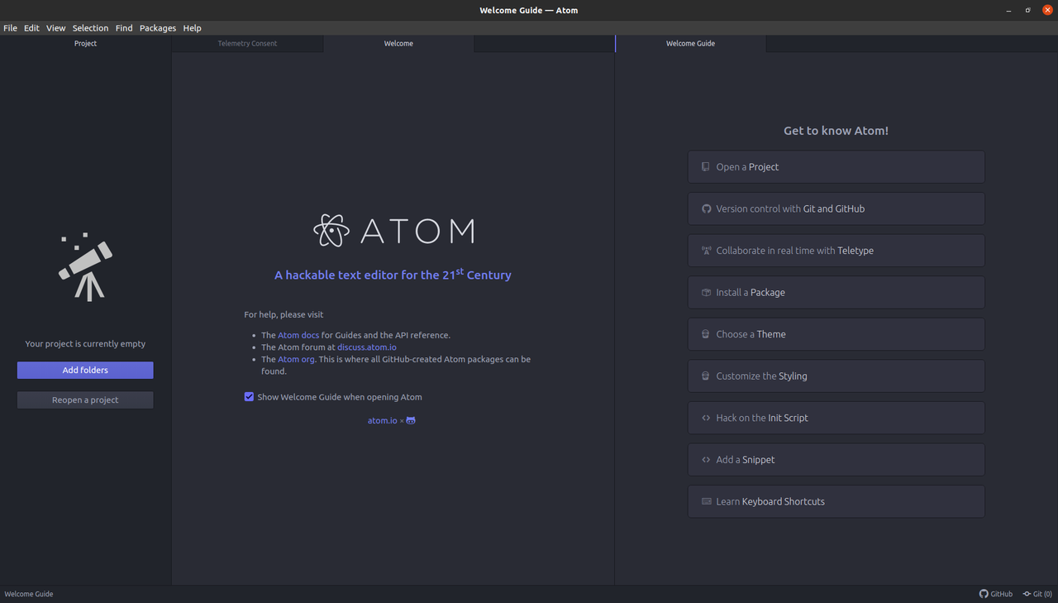Expand the Install a Package card

(x=836, y=292)
